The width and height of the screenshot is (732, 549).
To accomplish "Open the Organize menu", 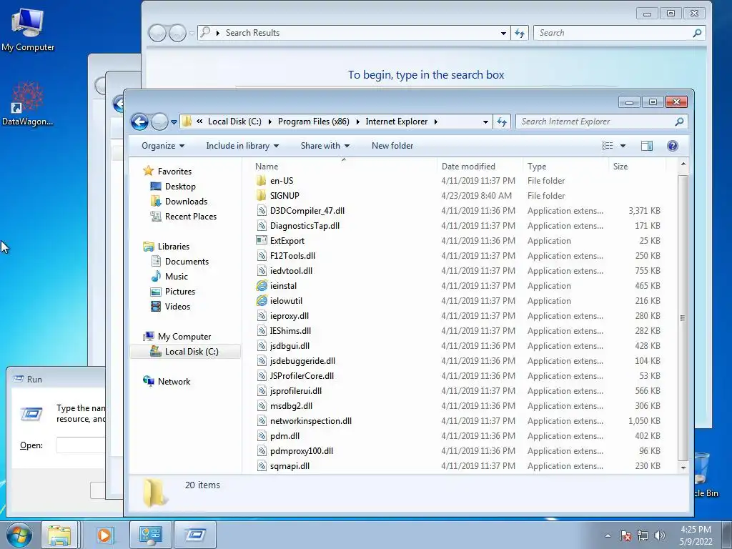I will tap(163, 146).
